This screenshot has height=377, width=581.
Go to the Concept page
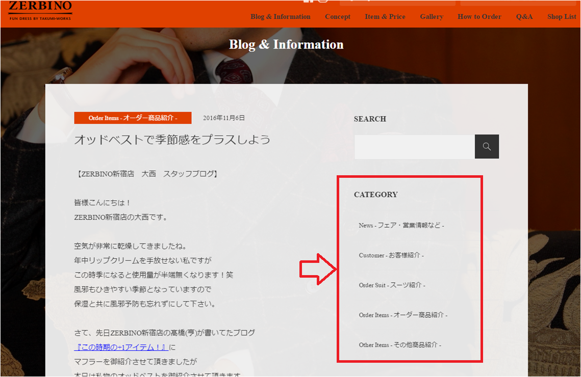coord(337,17)
